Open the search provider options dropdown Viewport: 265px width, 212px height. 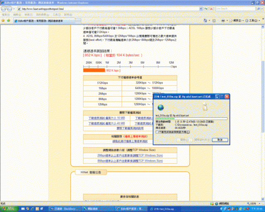[x=263, y=9]
